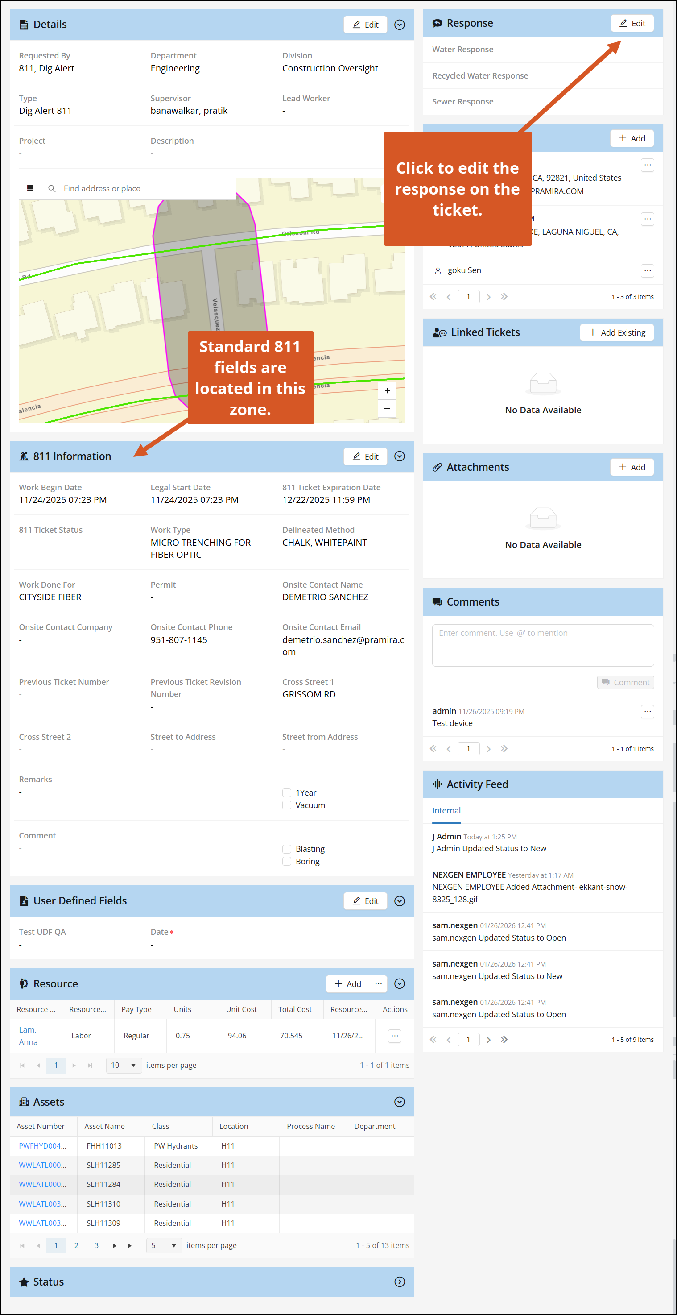
Task: Open actions menu for Lam, Anna resource row
Action: pos(394,1036)
